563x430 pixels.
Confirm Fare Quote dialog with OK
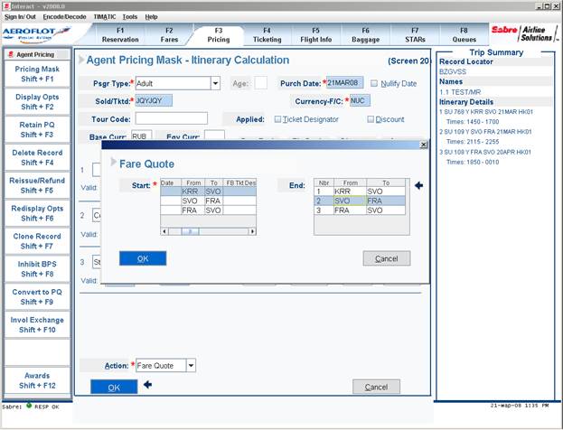click(x=143, y=258)
